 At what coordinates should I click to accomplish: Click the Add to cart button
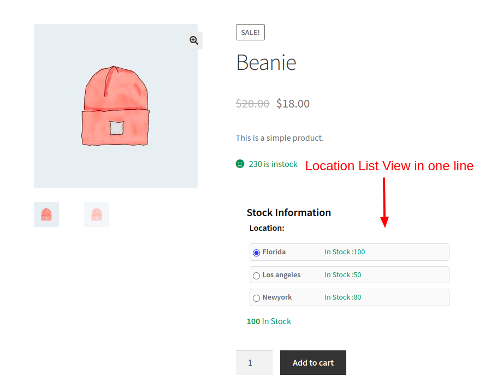point(312,362)
